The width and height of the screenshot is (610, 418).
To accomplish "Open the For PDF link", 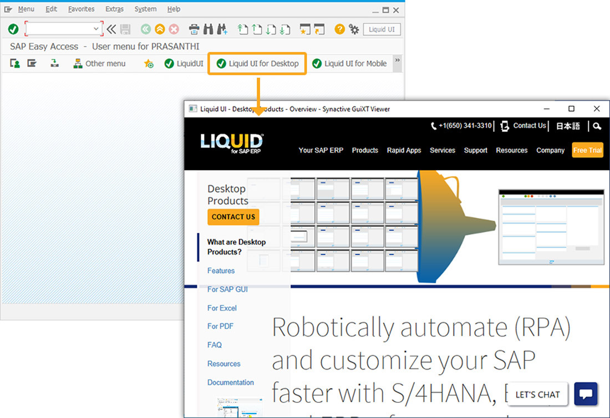I will click(x=220, y=326).
